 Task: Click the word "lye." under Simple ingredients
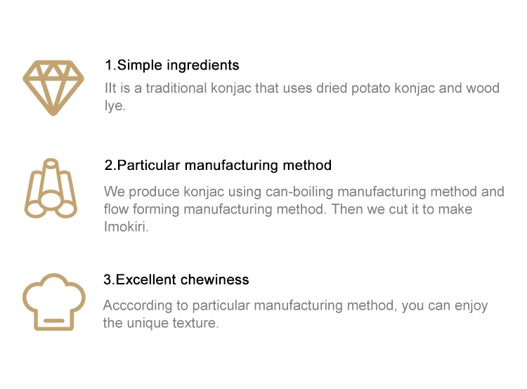coord(115,107)
